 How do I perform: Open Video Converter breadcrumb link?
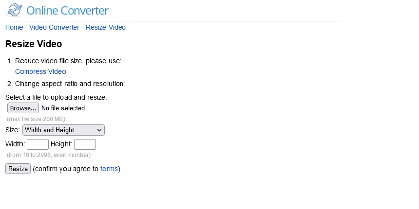click(54, 27)
